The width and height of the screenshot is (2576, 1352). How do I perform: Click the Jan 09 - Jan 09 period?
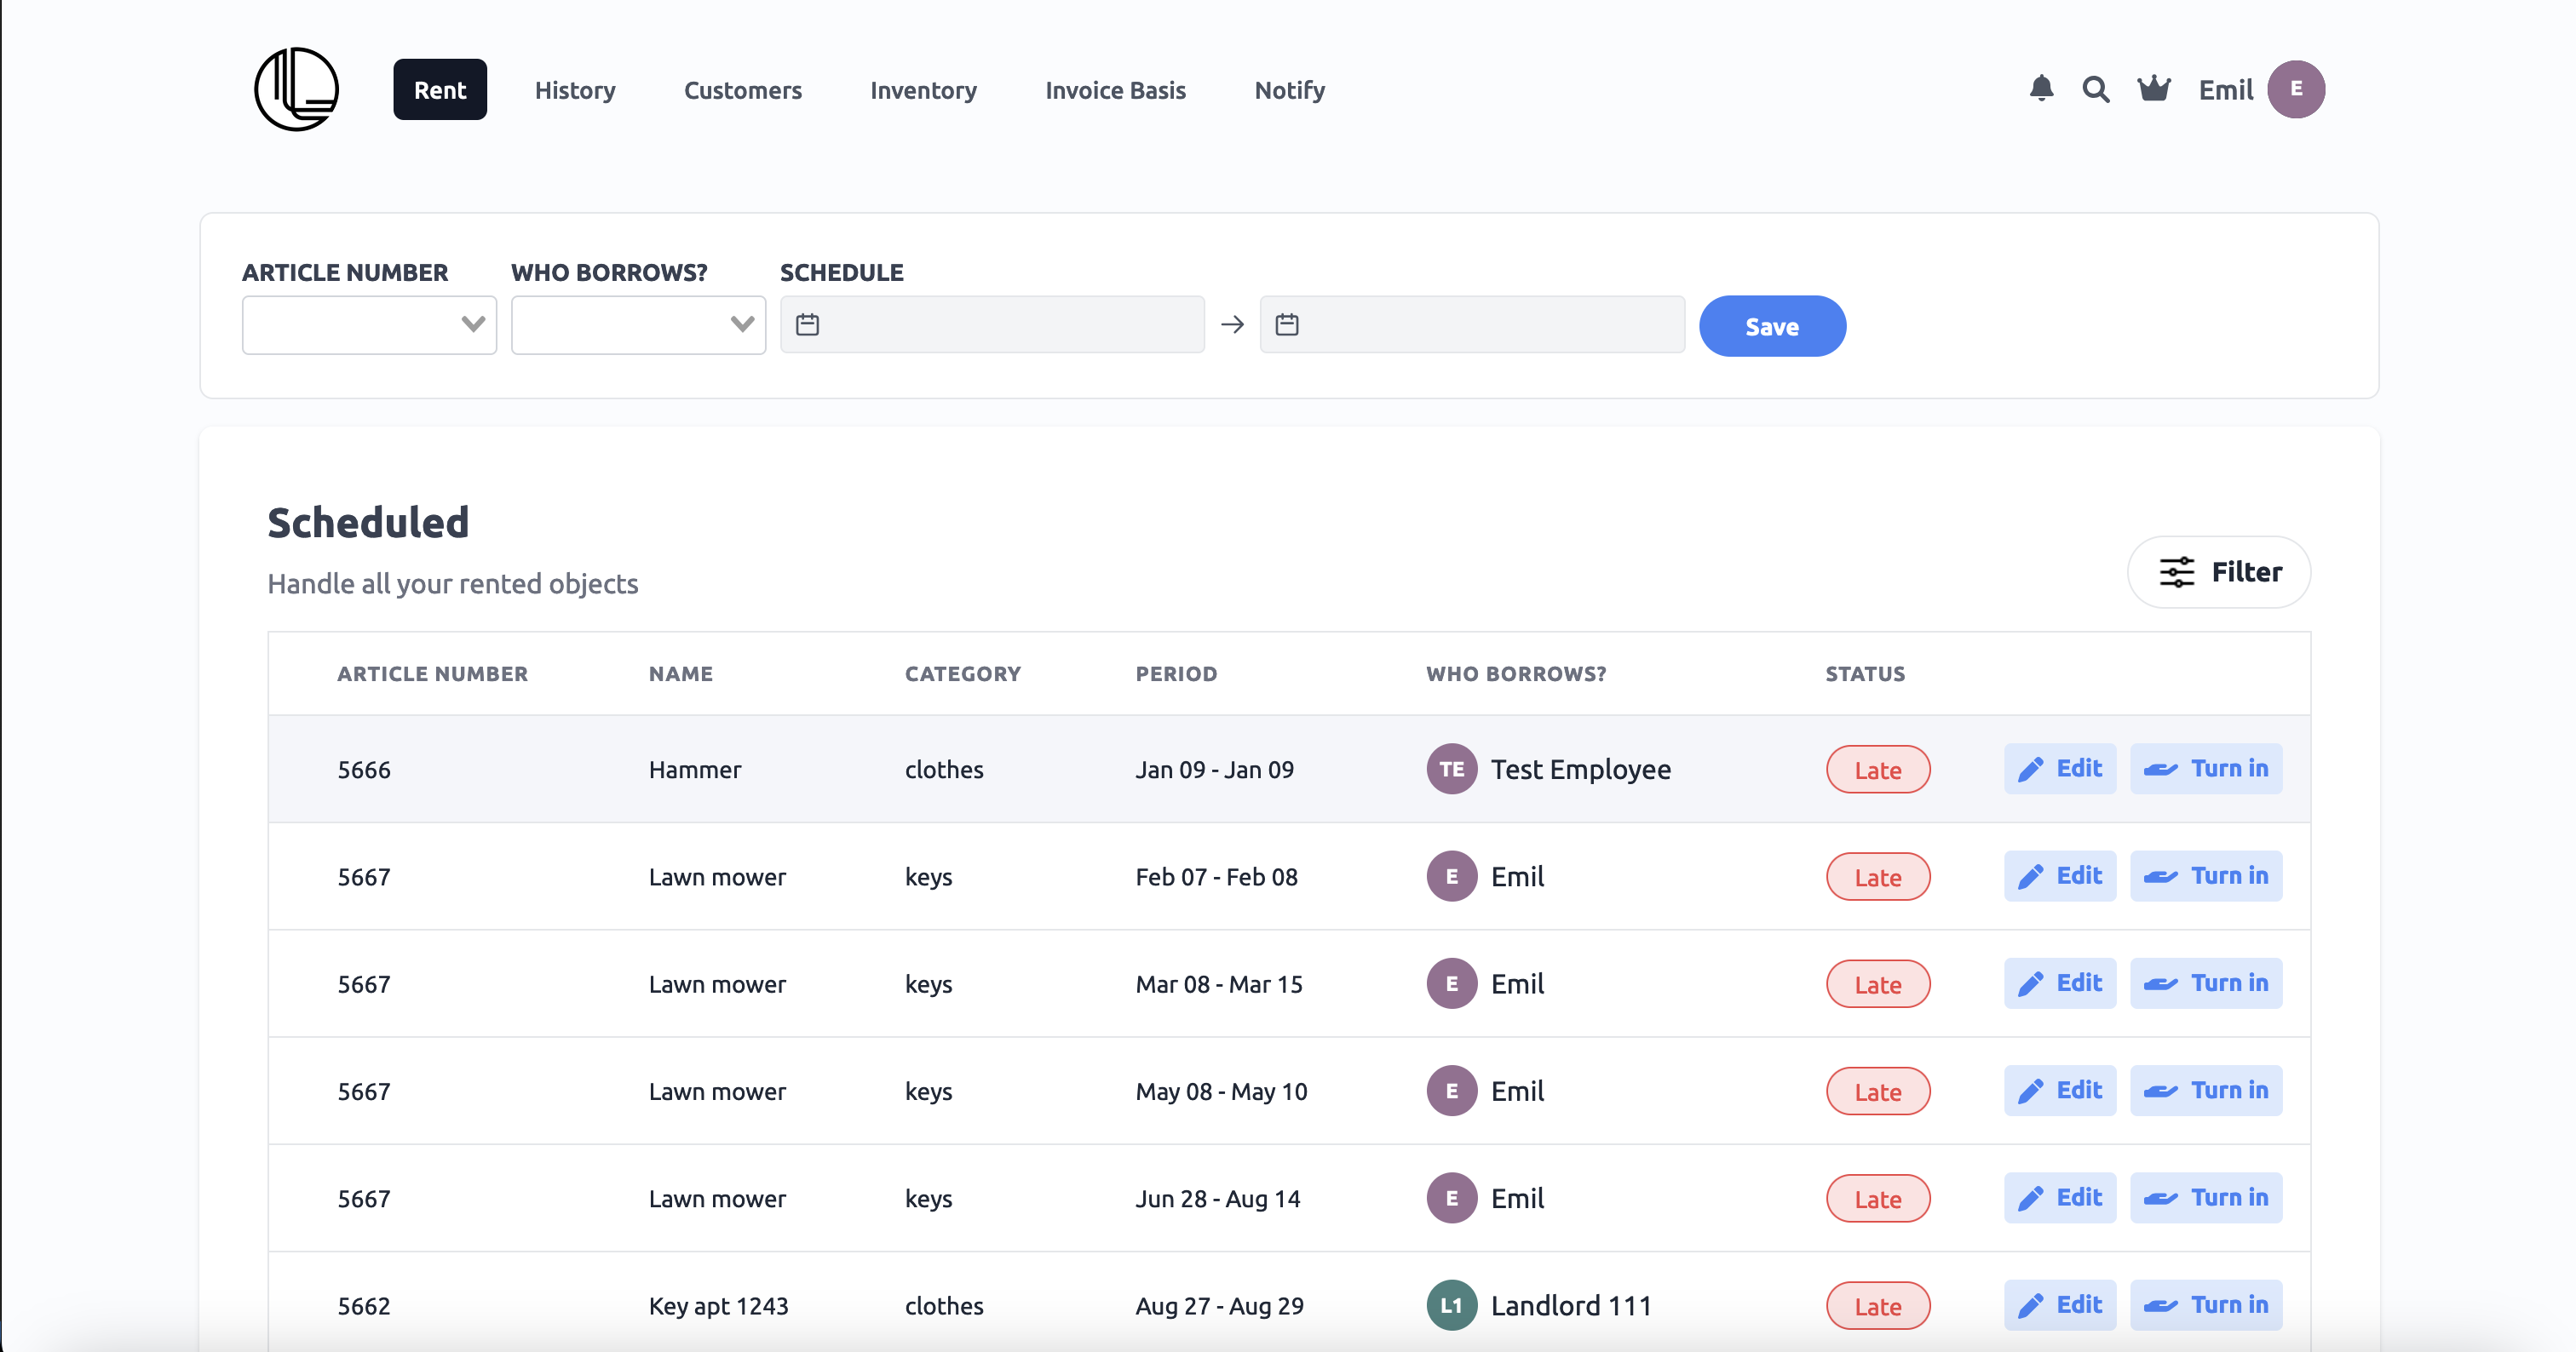(x=1214, y=770)
